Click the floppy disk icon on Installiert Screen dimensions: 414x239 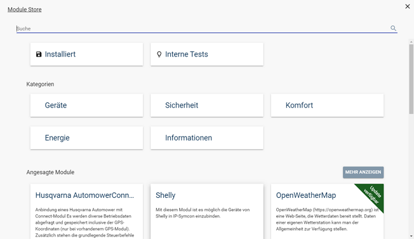click(x=39, y=54)
